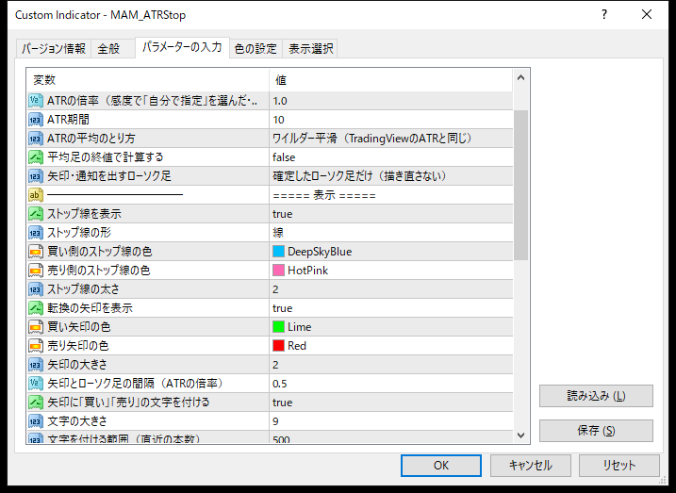Open the ストップ線の形 value showing 線
This screenshot has width=676, height=493.
click(x=391, y=233)
